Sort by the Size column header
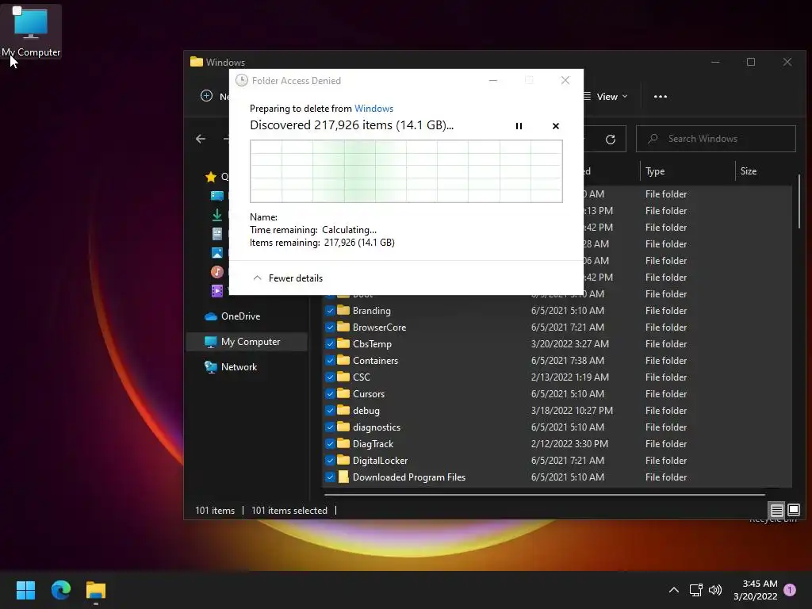This screenshot has height=609, width=812. (x=749, y=171)
